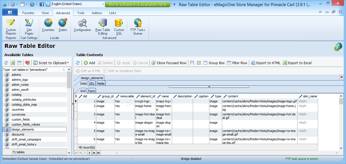Expand the gear settings dropdown arrow

click(17, 4)
